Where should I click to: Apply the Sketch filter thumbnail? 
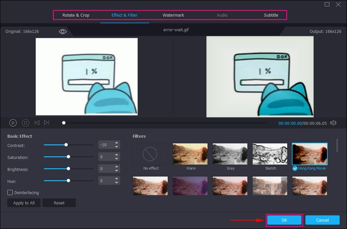pos(270,154)
